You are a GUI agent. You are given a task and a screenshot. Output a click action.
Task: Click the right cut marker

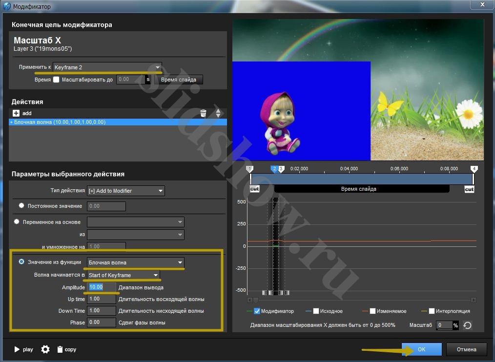pyautogui.click(x=470, y=189)
